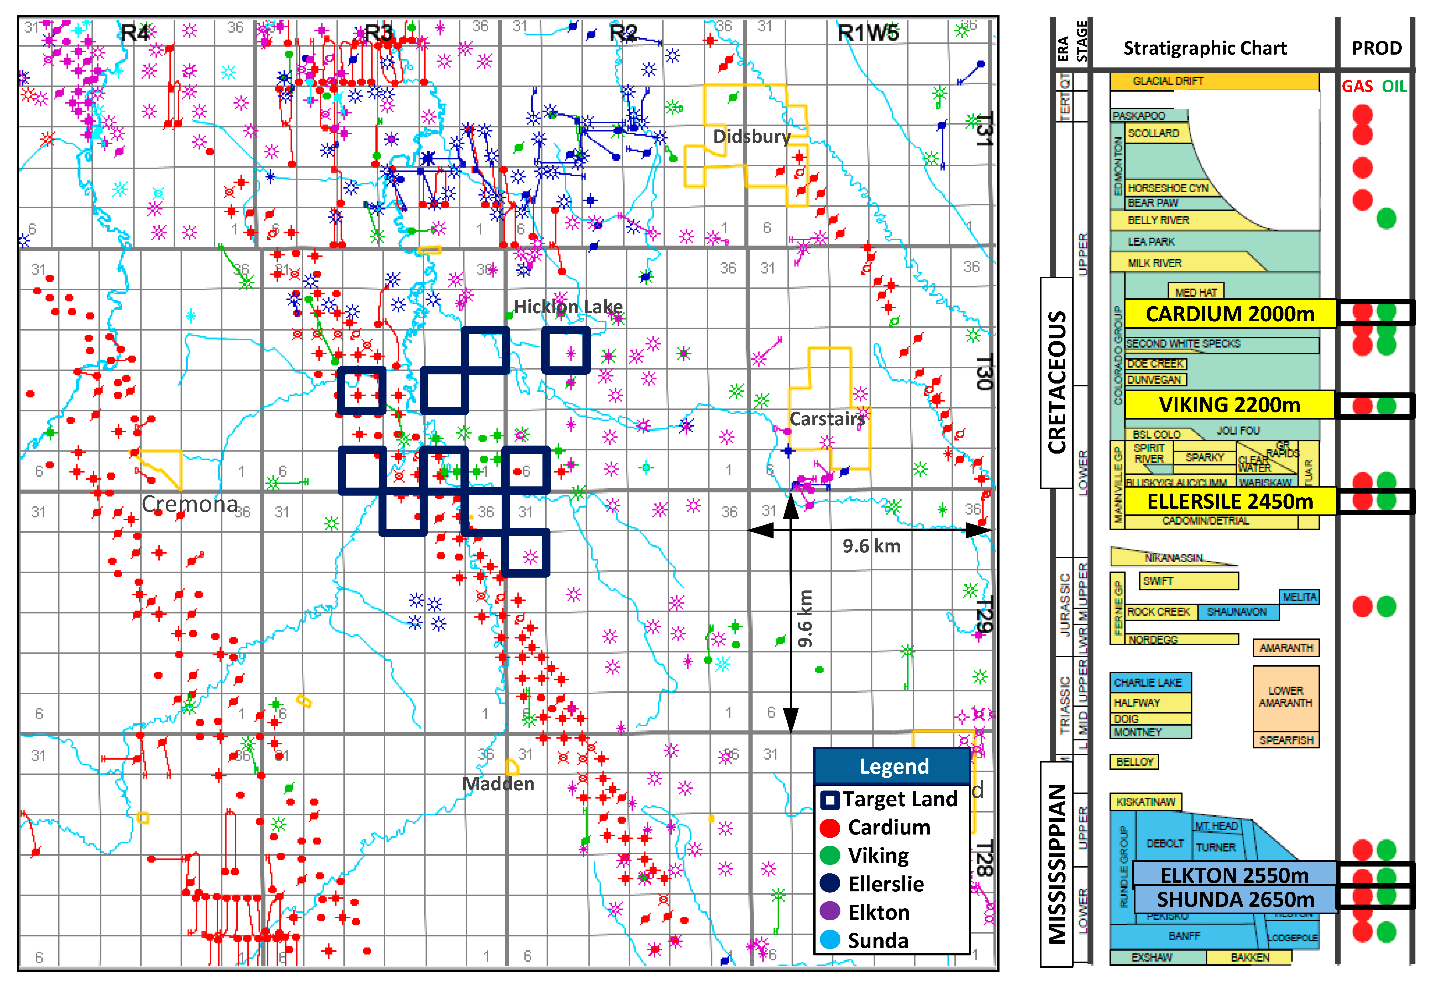Image resolution: width=1432 pixels, height=984 pixels.
Task: Select the ELLERSILE 2450m highlighted label
Action: click(1229, 501)
